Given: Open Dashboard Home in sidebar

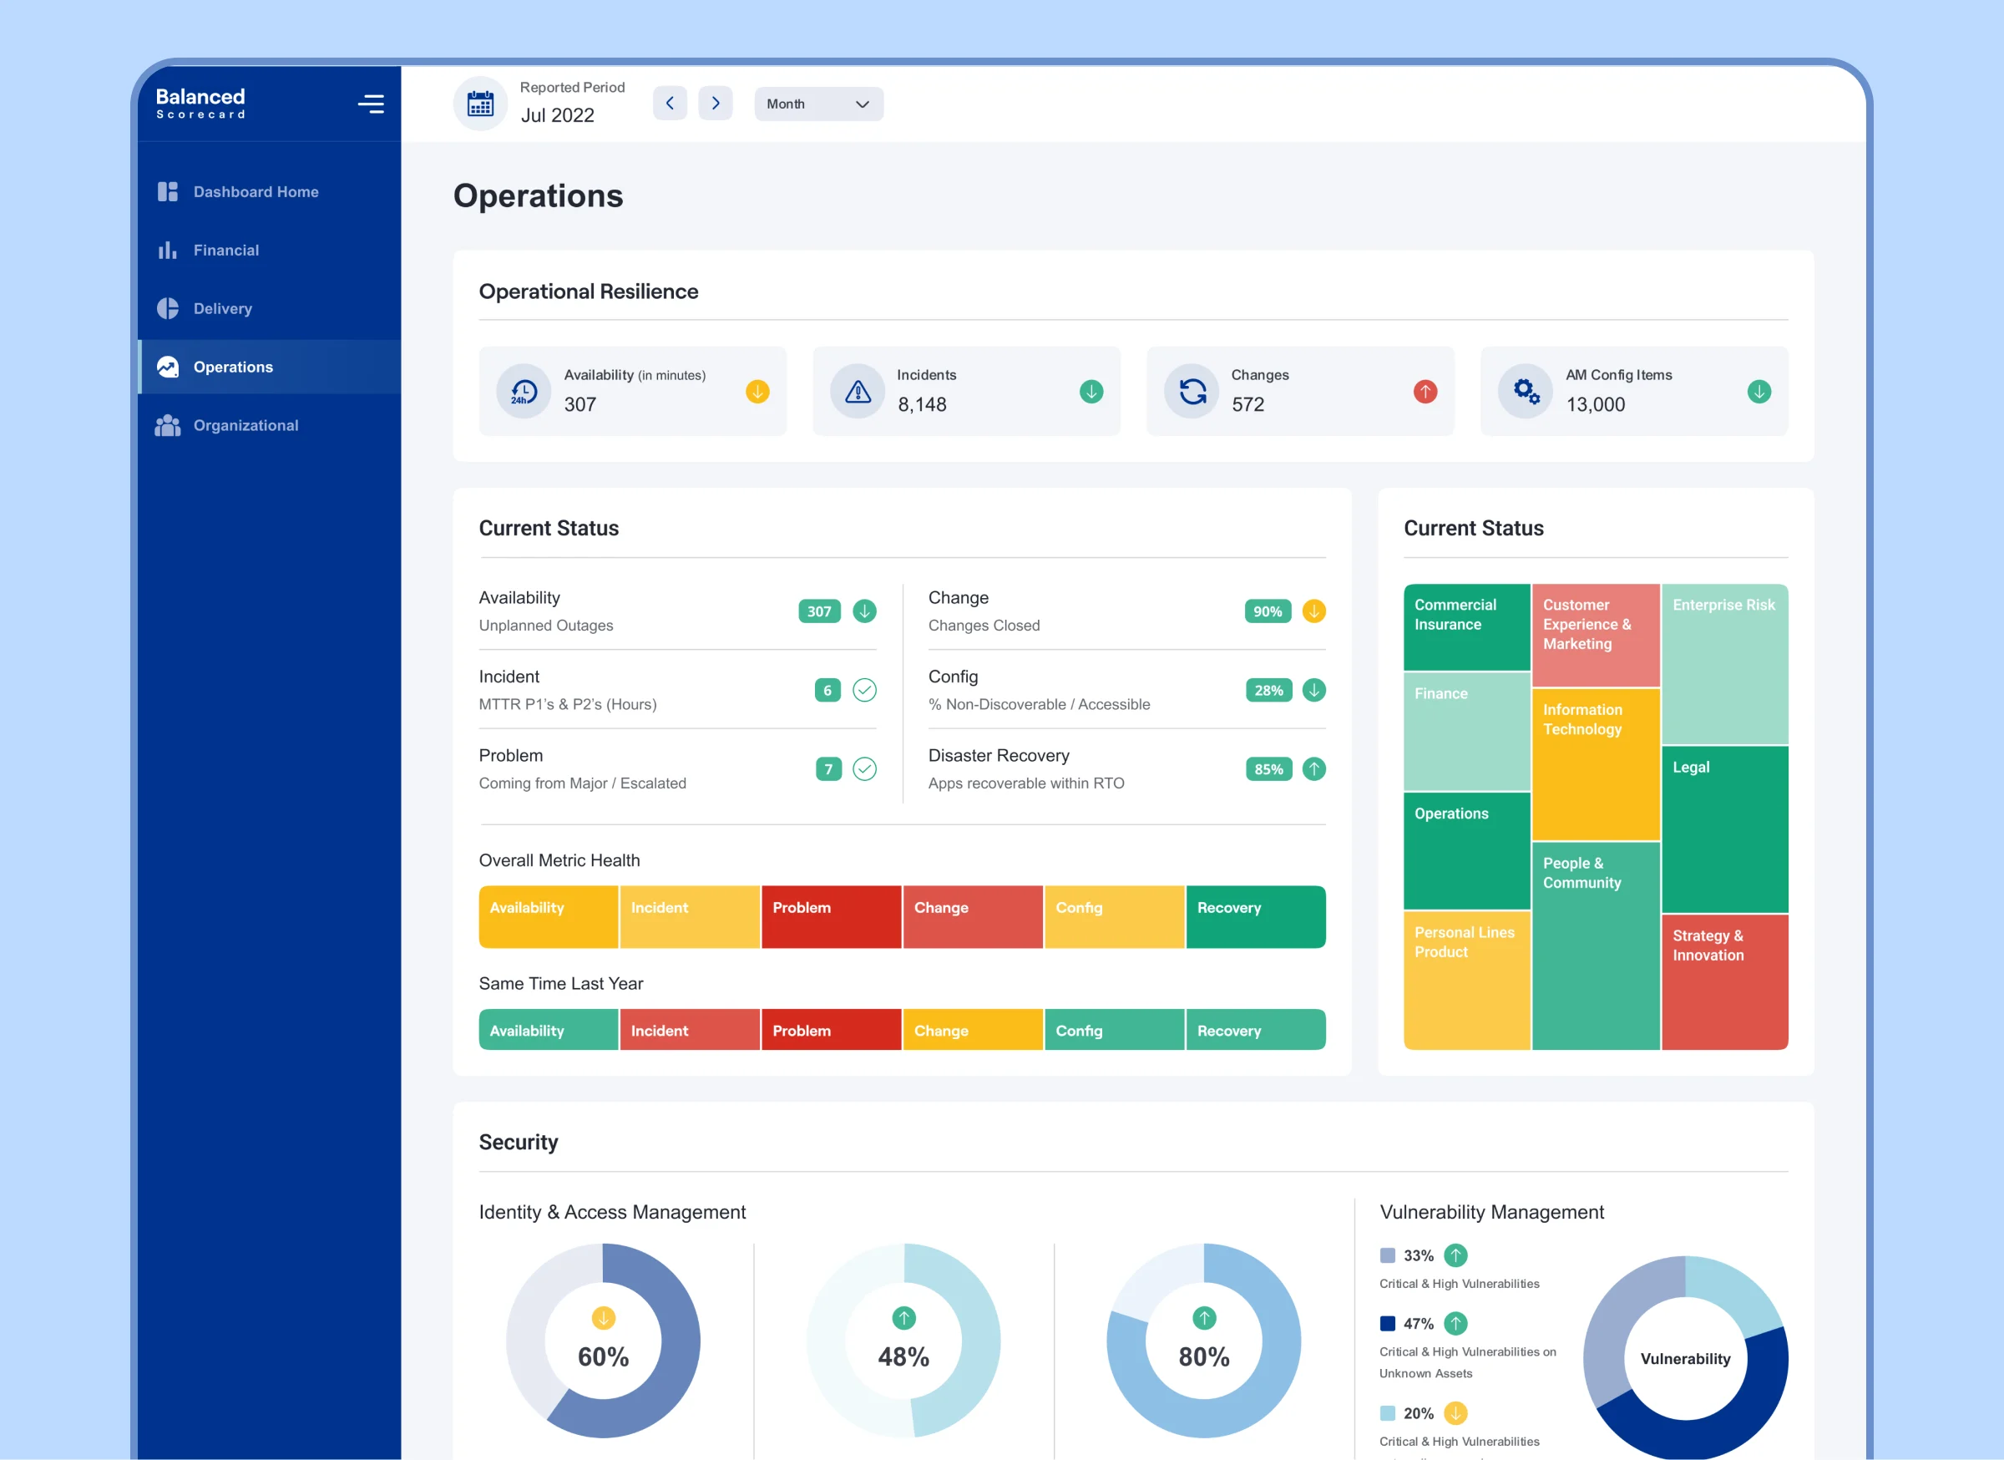Looking at the screenshot, I should click(x=270, y=192).
